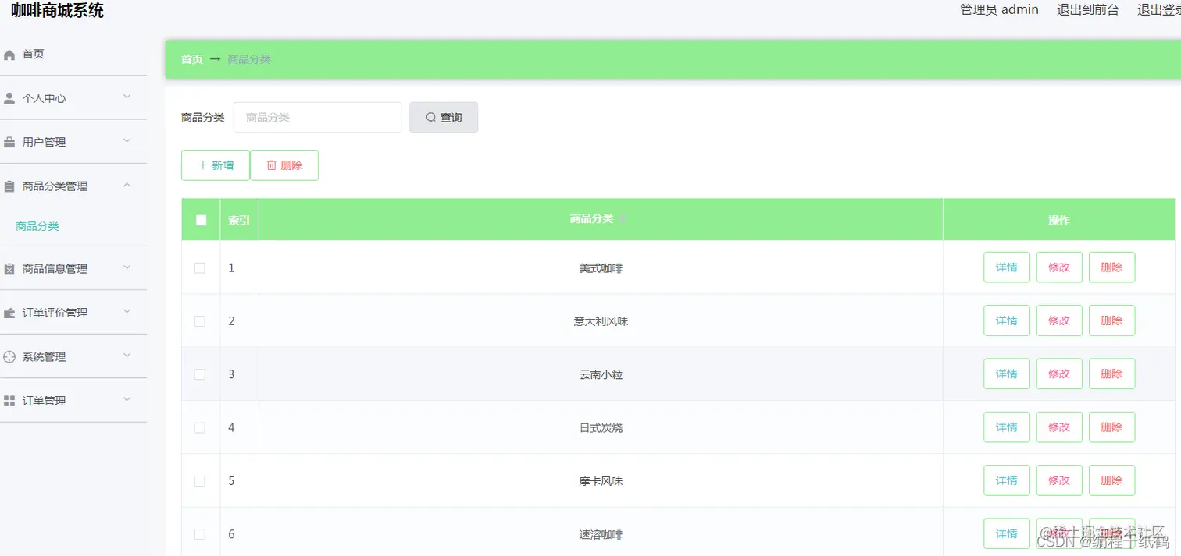Click 删除 for 美式咖啡 row
This screenshot has width=1181, height=556.
click(x=1111, y=267)
